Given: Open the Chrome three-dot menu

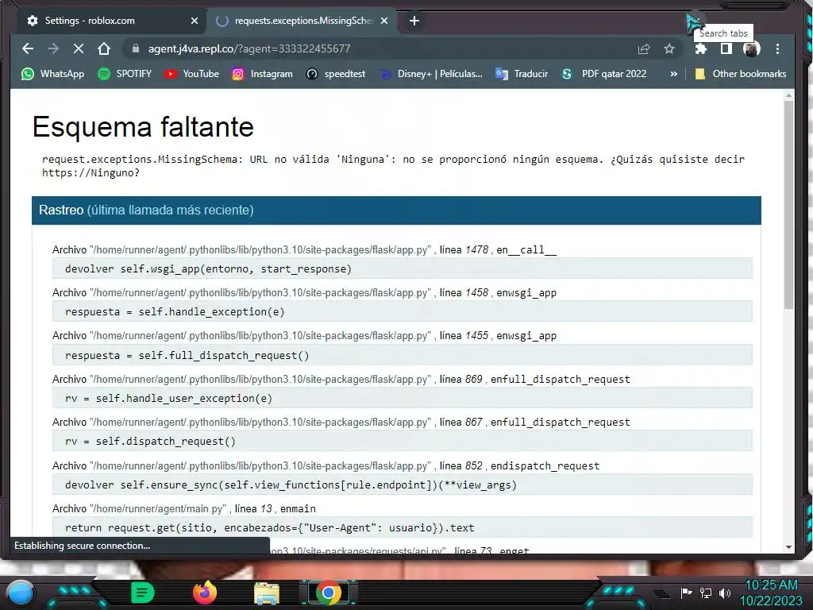Looking at the screenshot, I should tap(777, 48).
